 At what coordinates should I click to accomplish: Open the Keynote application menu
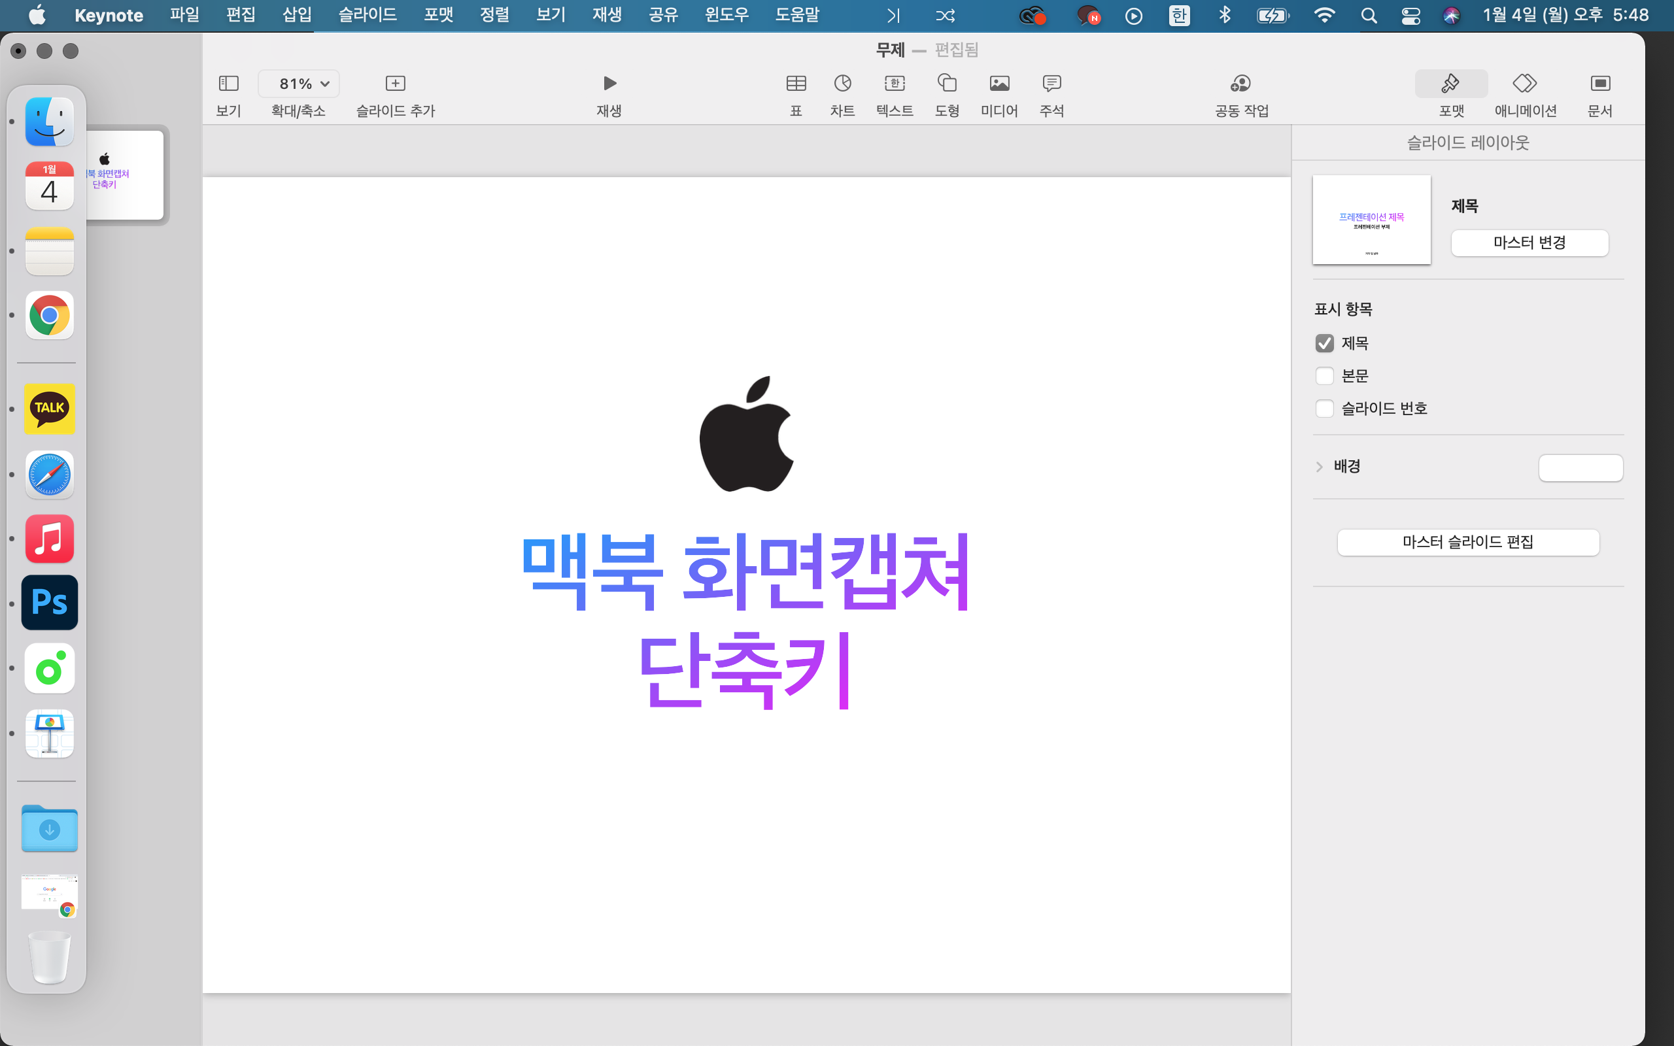pos(109,15)
